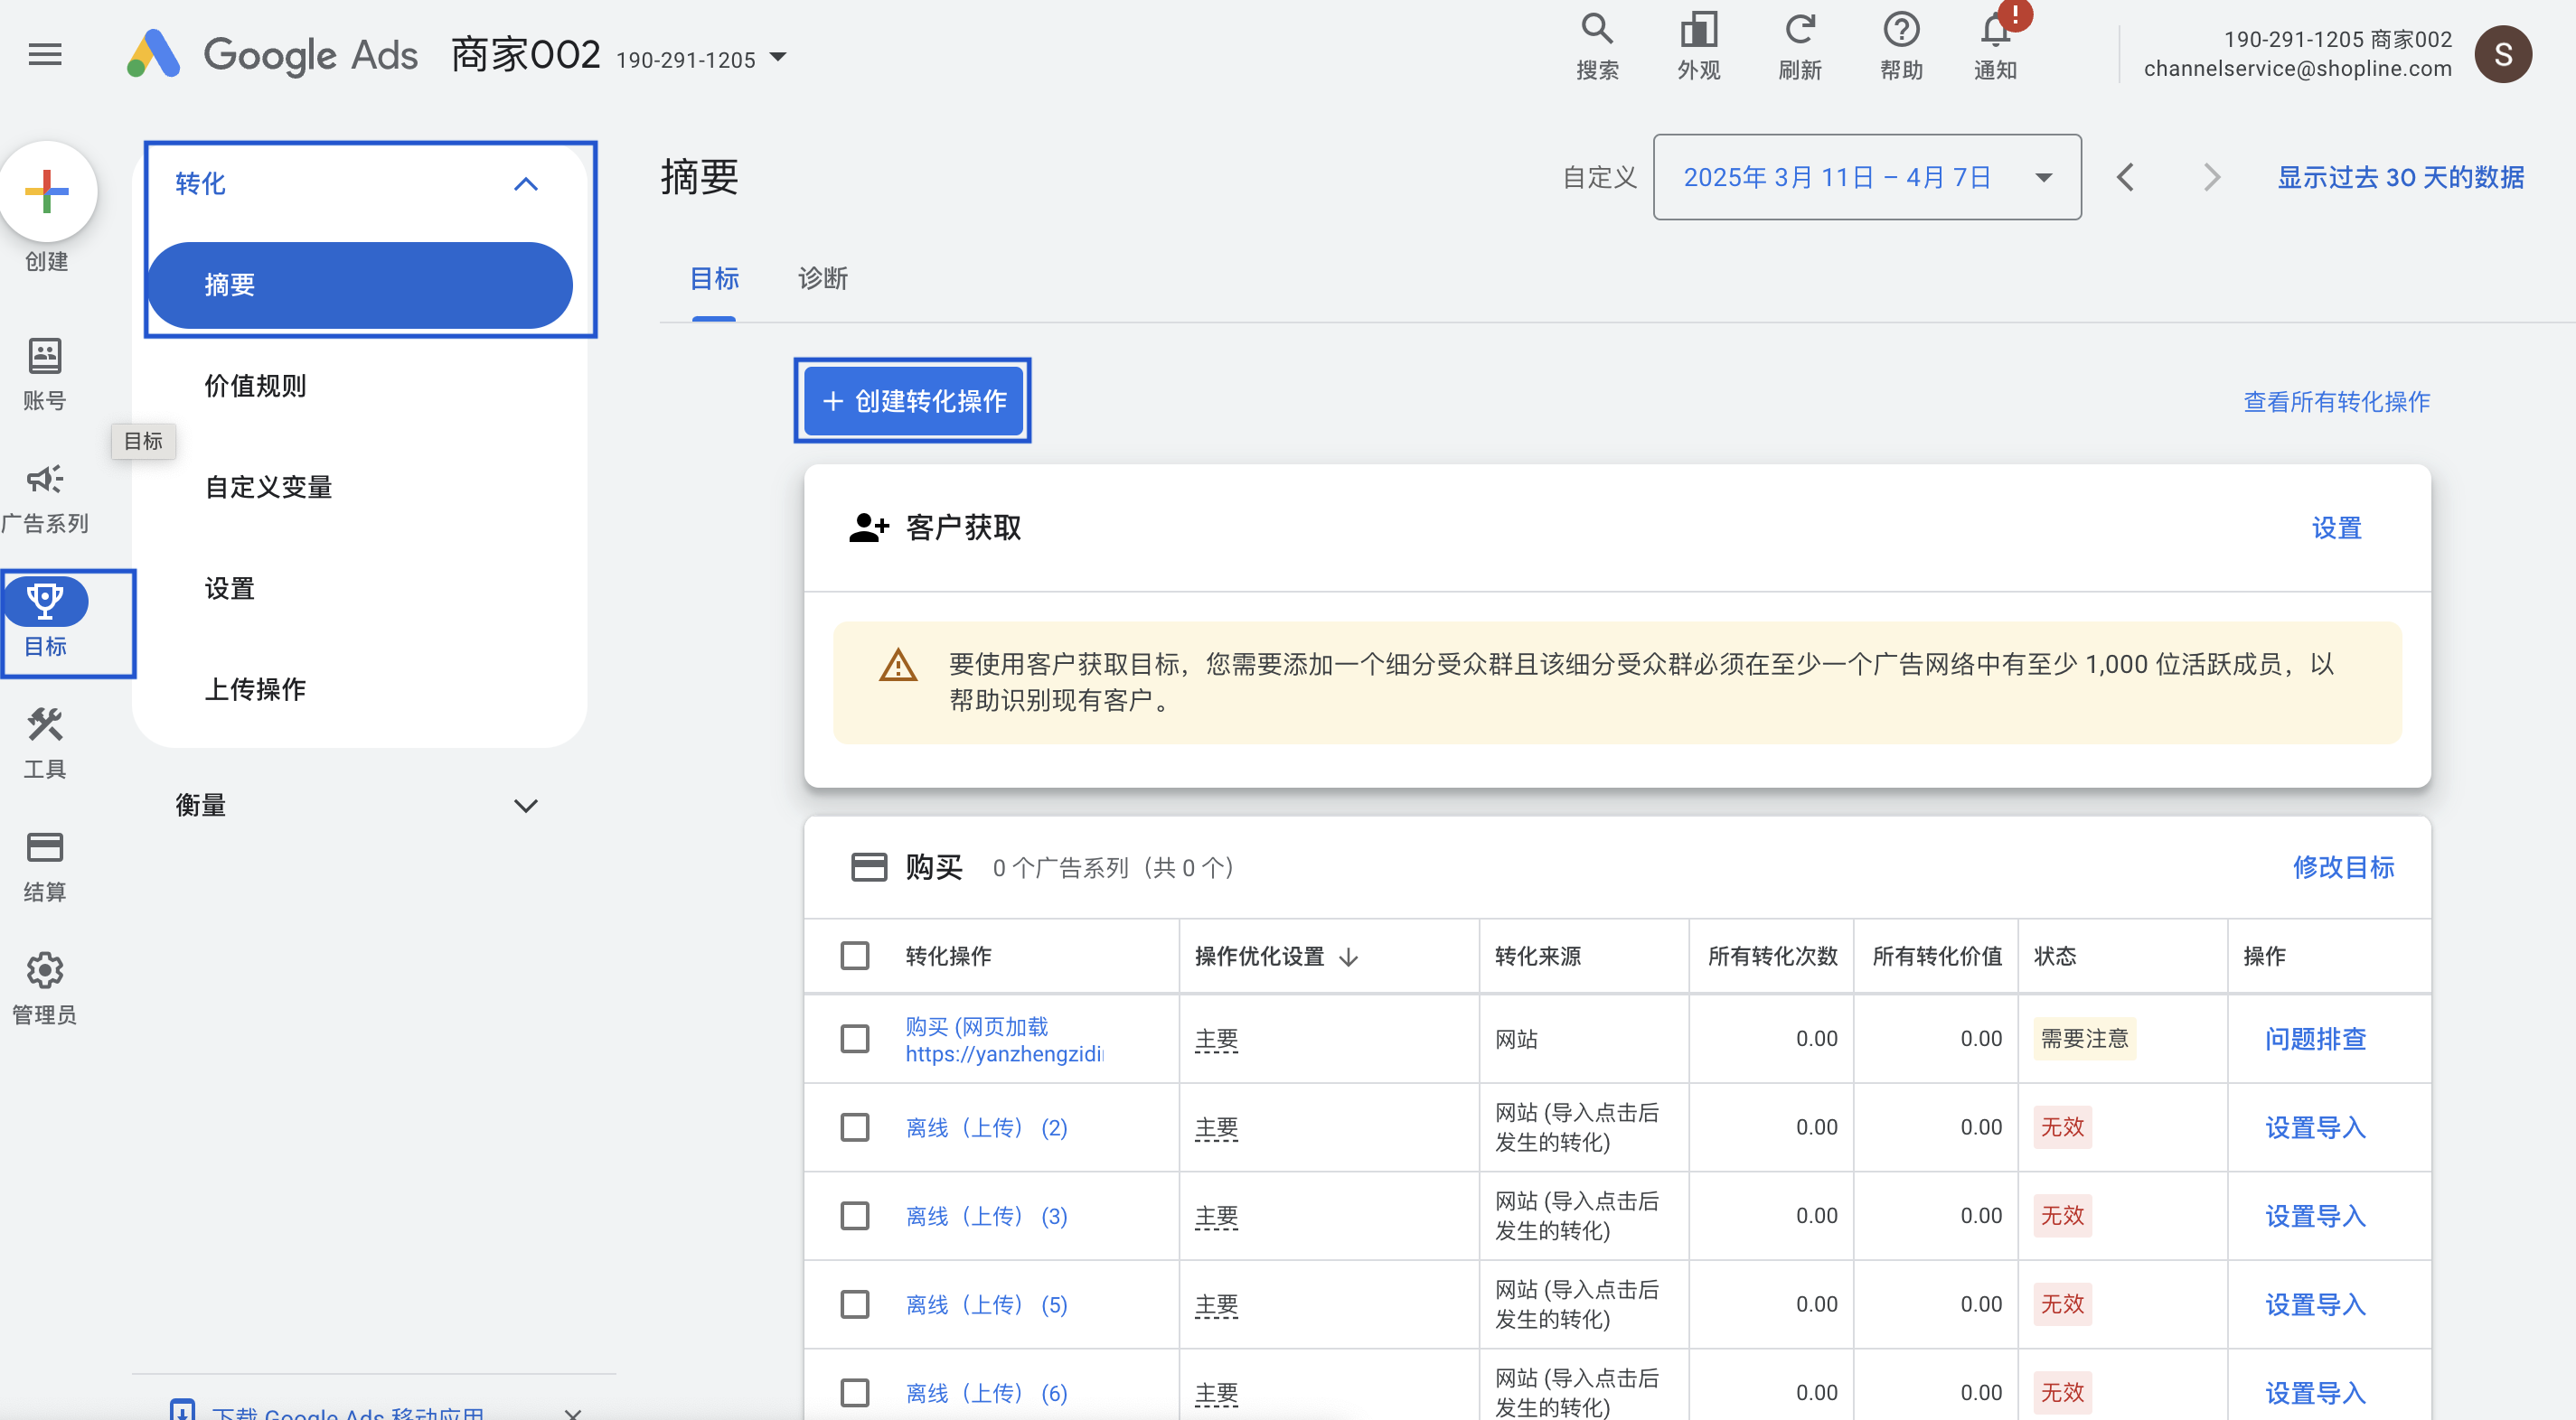This screenshot has width=2576, height=1420.
Task: Open 离线（上传）(6) conversion action
Action: [986, 1393]
